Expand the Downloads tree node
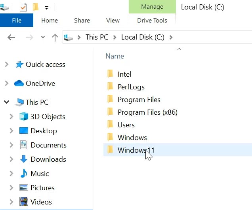This screenshot has height=210, width=252. [x=11, y=159]
